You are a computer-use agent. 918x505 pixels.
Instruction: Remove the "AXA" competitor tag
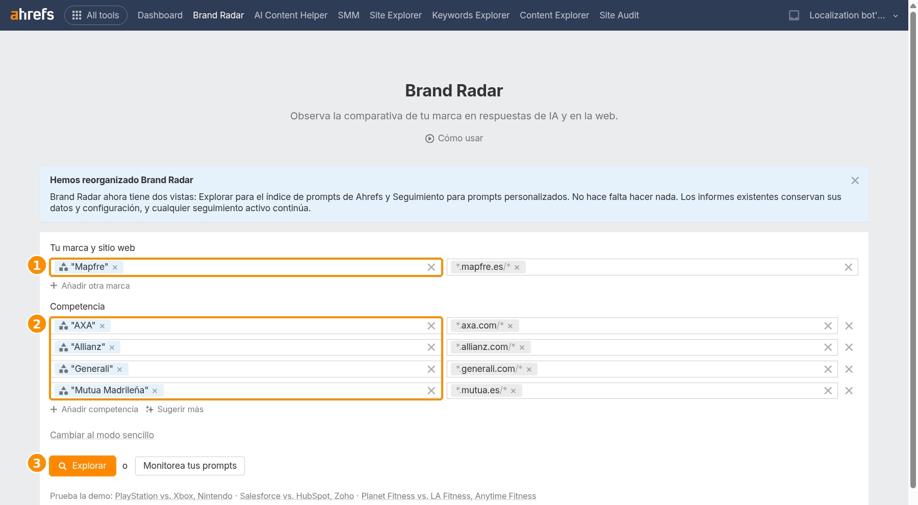pos(103,326)
